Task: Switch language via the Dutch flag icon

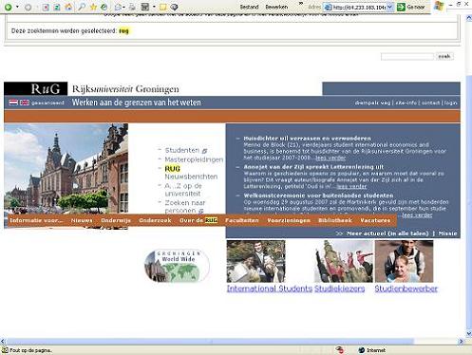Action: coord(13,103)
